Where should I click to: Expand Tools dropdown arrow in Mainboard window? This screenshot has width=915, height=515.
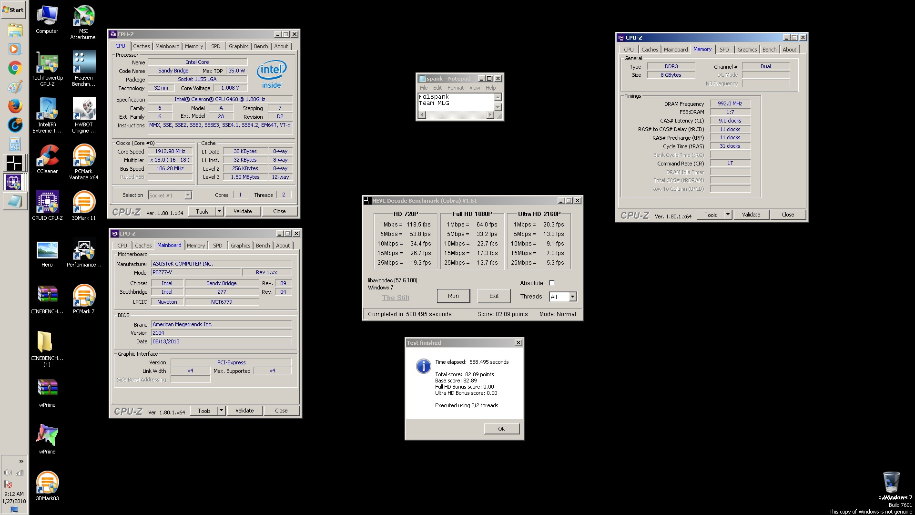click(221, 411)
